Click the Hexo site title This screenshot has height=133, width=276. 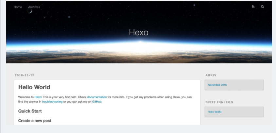pos(138,32)
